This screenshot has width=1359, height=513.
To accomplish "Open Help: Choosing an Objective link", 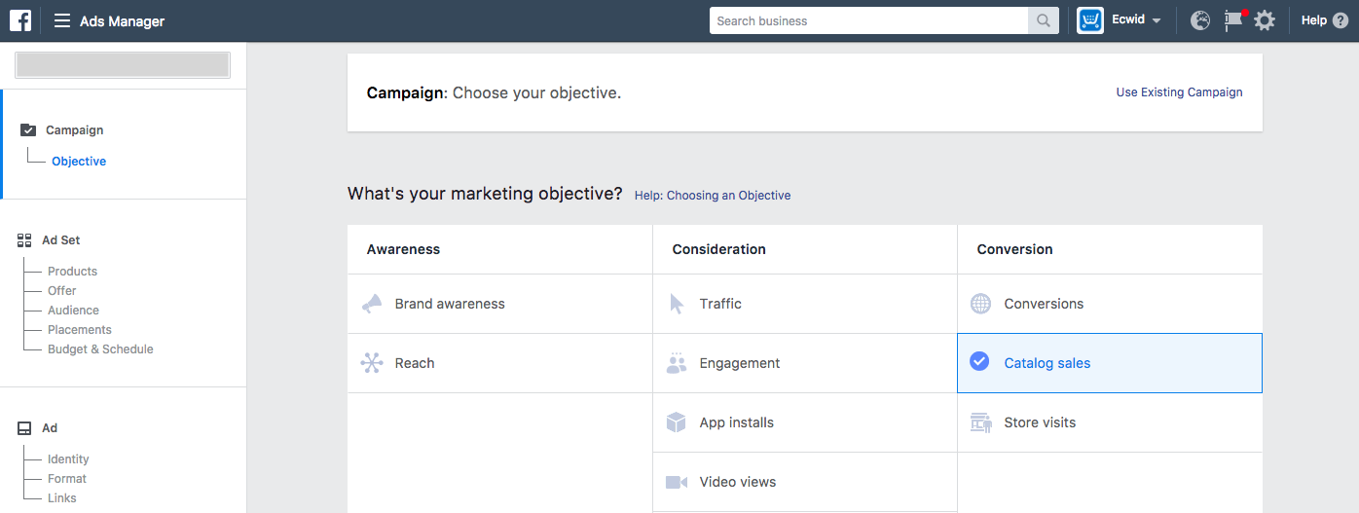I will coord(712,196).
